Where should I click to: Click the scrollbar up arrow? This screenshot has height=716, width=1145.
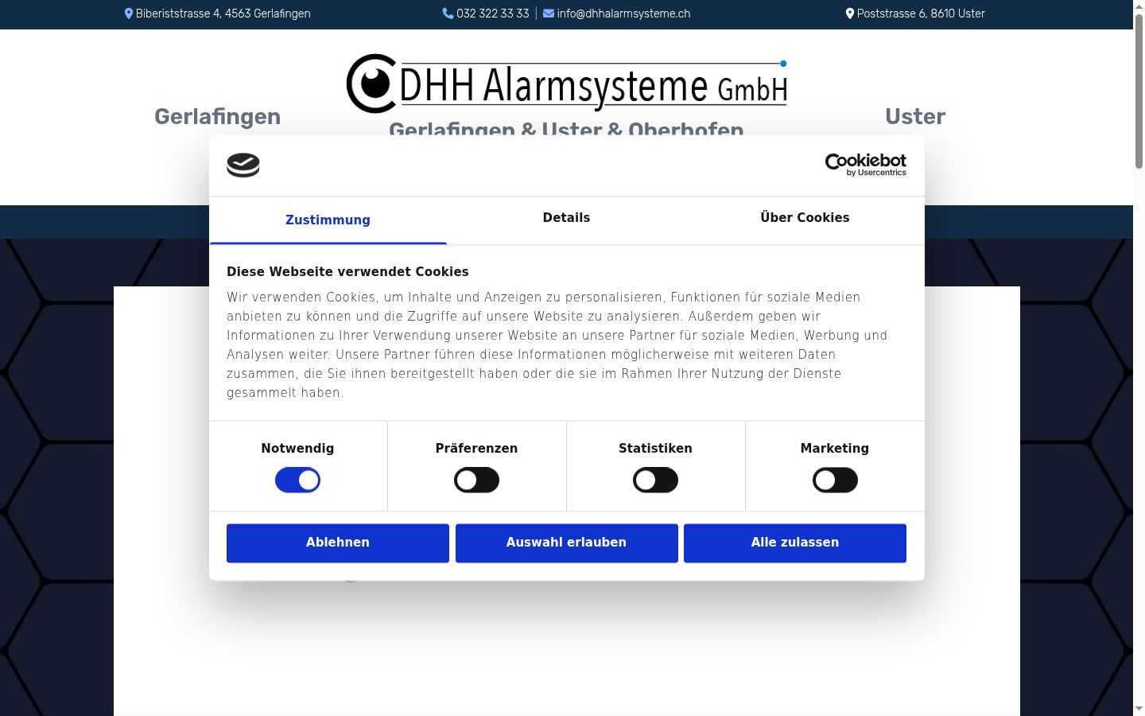point(1139,6)
